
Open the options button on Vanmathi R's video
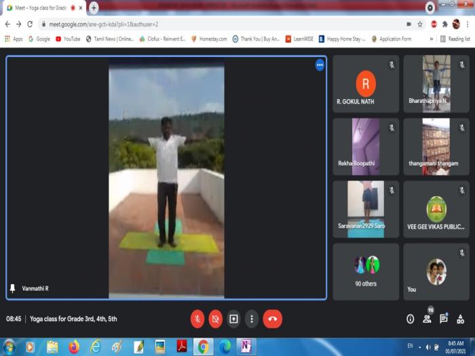pyautogui.click(x=320, y=65)
